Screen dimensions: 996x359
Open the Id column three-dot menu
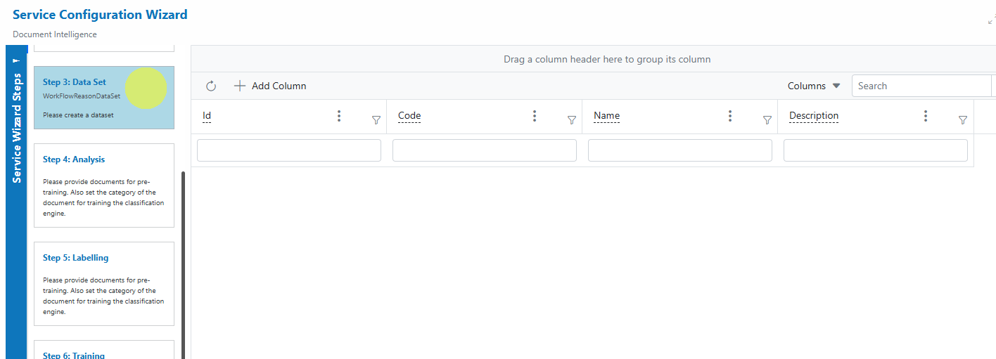pyautogui.click(x=339, y=116)
